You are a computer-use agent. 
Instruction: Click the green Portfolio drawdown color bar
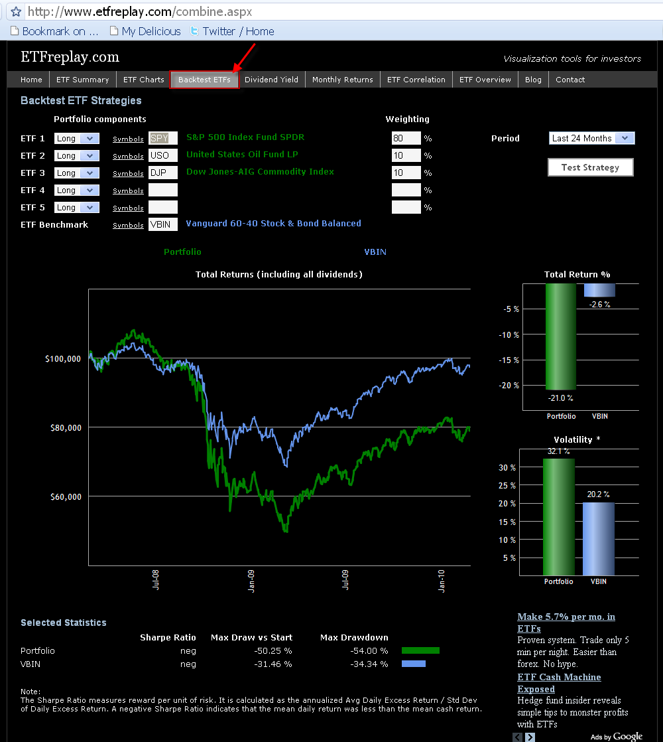pyautogui.click(x=420, y=650)
